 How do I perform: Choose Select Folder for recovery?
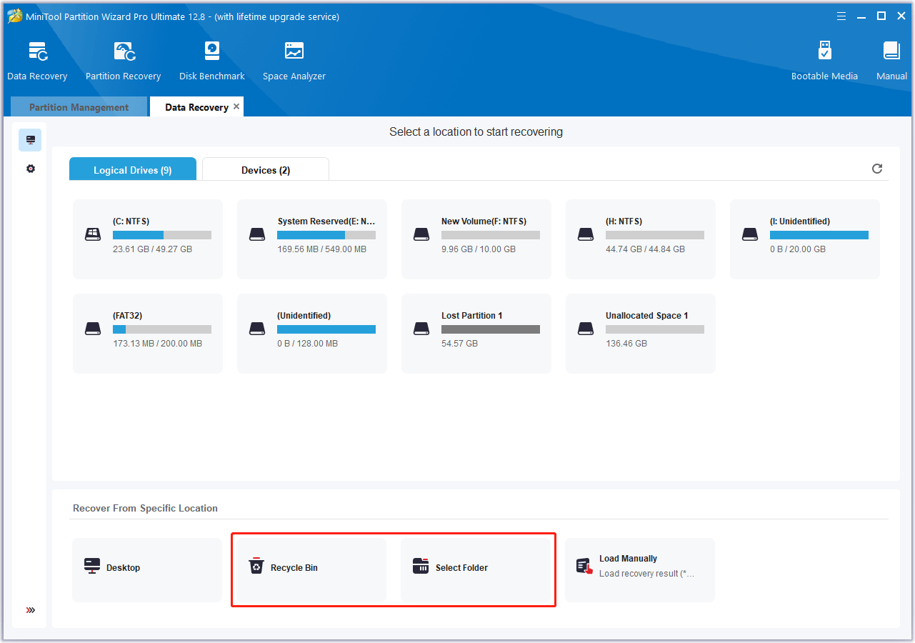(477, 569)
